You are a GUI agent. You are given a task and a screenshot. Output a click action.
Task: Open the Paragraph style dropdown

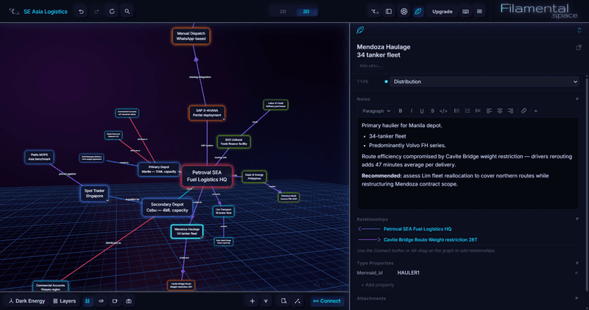click(x=376, y=111)
